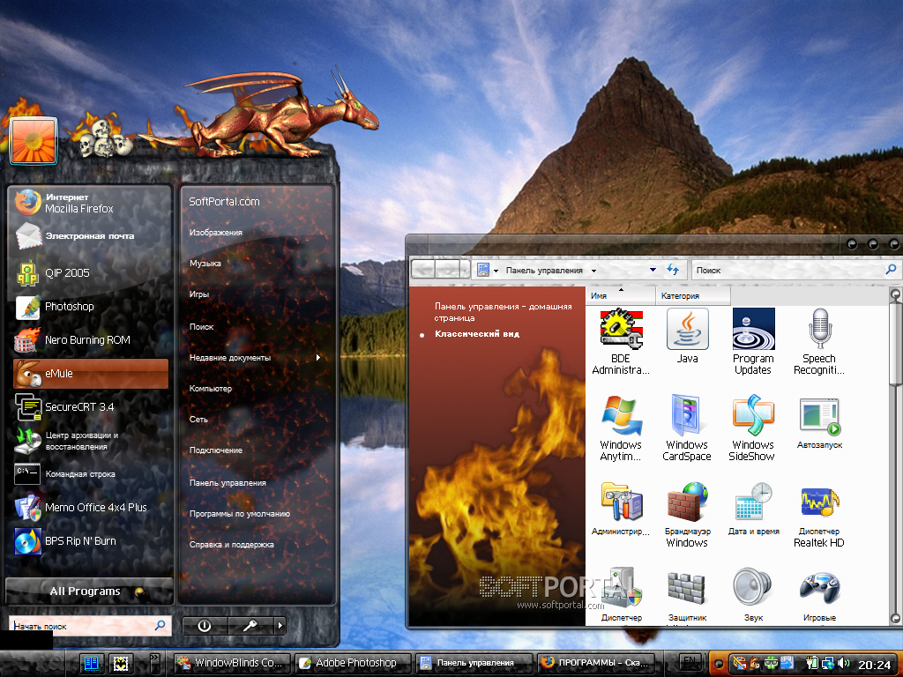Open Windows SideShow item
The height and width of the screenshot is (677, 903).
point(753,428)
